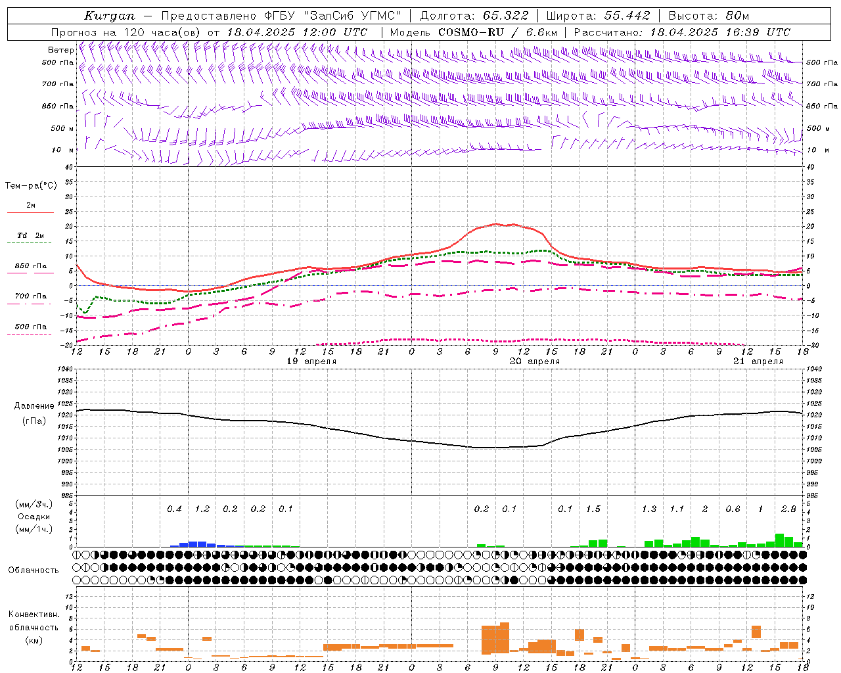Click the 1.5 precipitation value
This screenshot has width=841, height=673.
click(593, 509)
